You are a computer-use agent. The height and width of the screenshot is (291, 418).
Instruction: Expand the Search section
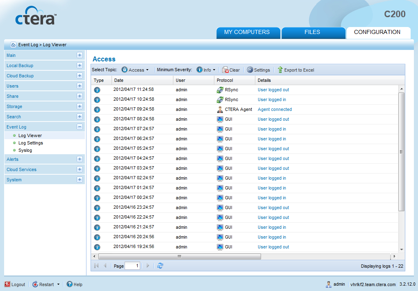(x=80, y=116)
